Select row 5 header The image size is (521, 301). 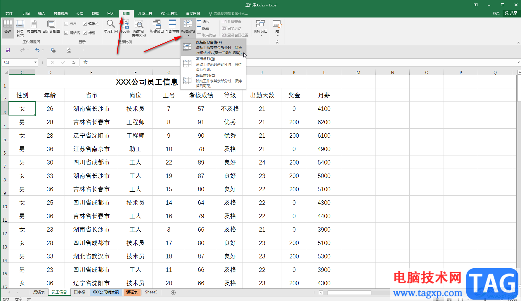pyautogui.click(x=5, y=135)
